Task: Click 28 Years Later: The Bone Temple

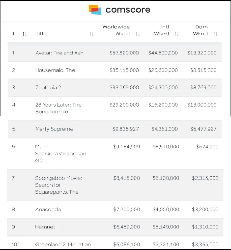Action: click(58, 108)
